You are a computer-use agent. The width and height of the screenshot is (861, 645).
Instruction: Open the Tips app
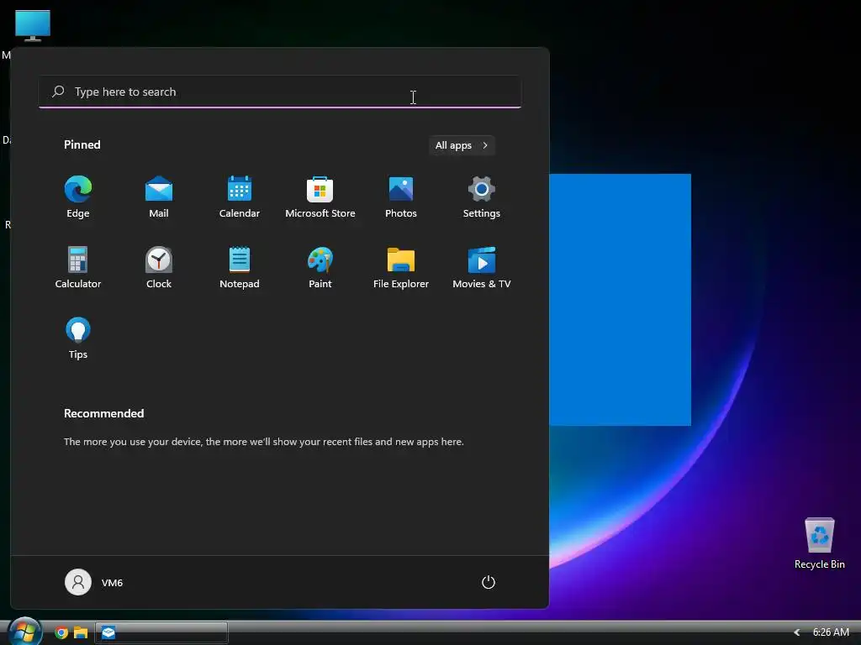coord(78,338)
